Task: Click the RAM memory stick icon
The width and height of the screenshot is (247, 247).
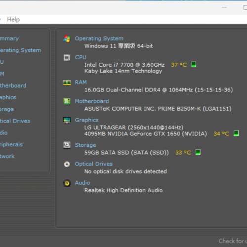Action: pyautogui.click(x=67, y=82)
